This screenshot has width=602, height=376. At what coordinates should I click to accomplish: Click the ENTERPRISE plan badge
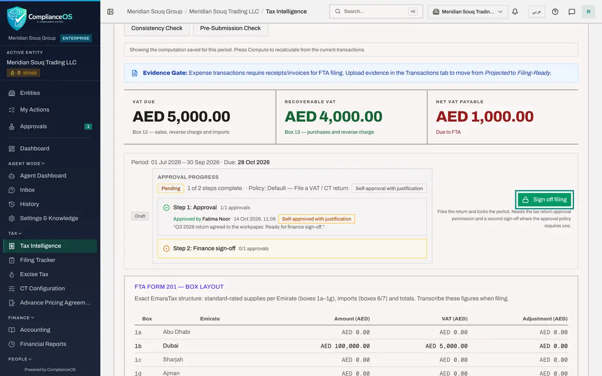tap(76, 38)
